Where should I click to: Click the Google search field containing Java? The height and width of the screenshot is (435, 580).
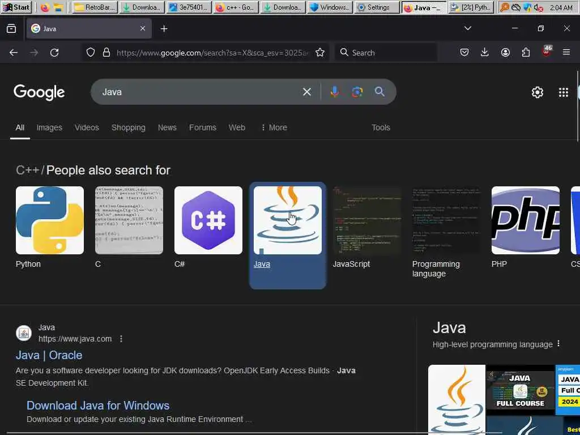point(200,92)
